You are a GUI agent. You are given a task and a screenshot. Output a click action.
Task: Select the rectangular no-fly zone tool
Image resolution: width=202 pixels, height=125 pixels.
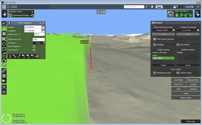coord(4,87)
